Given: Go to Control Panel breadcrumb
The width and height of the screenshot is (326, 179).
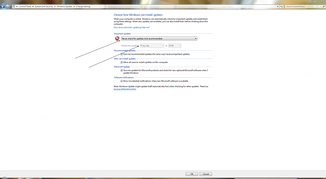Looking at the screenshot, I should [25, 7].
